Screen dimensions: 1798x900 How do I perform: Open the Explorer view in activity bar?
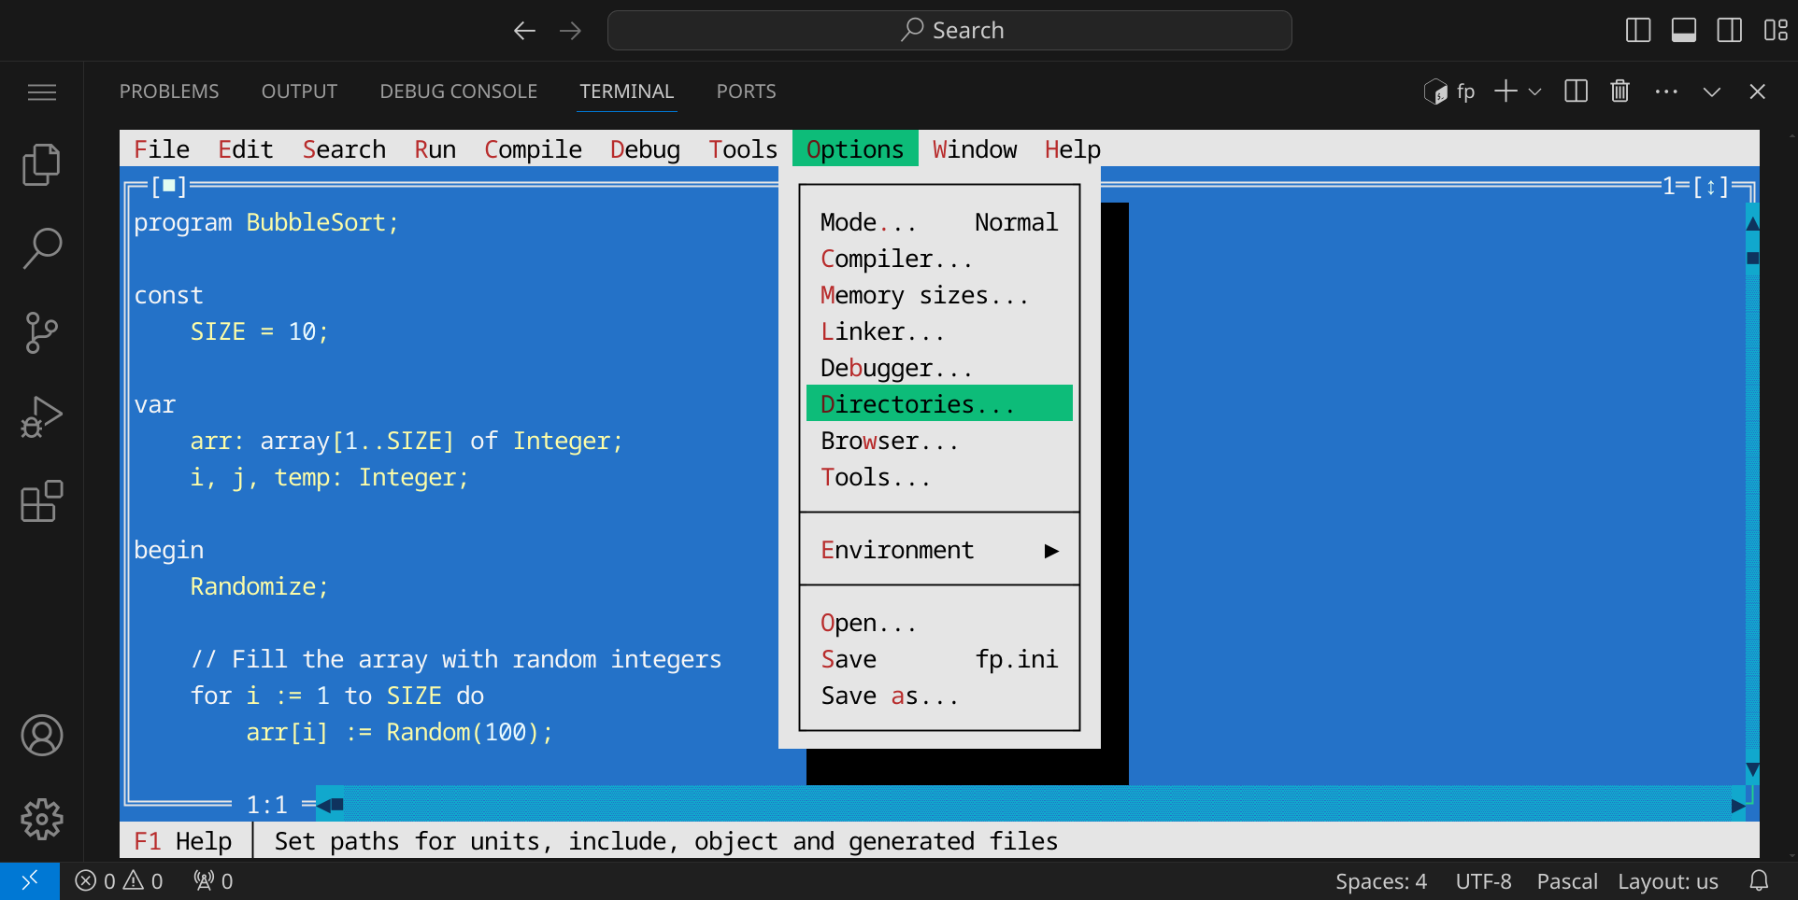pos(41,165)
